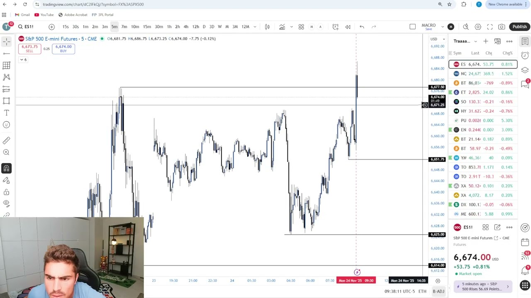Viewport: 531px width, 298px height.
Task: Select the DX 100.1 watchlist row
Action: click(483, 204)
